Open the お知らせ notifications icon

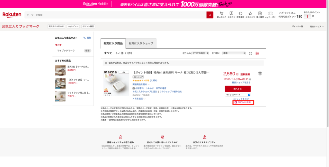click(231, 13)
